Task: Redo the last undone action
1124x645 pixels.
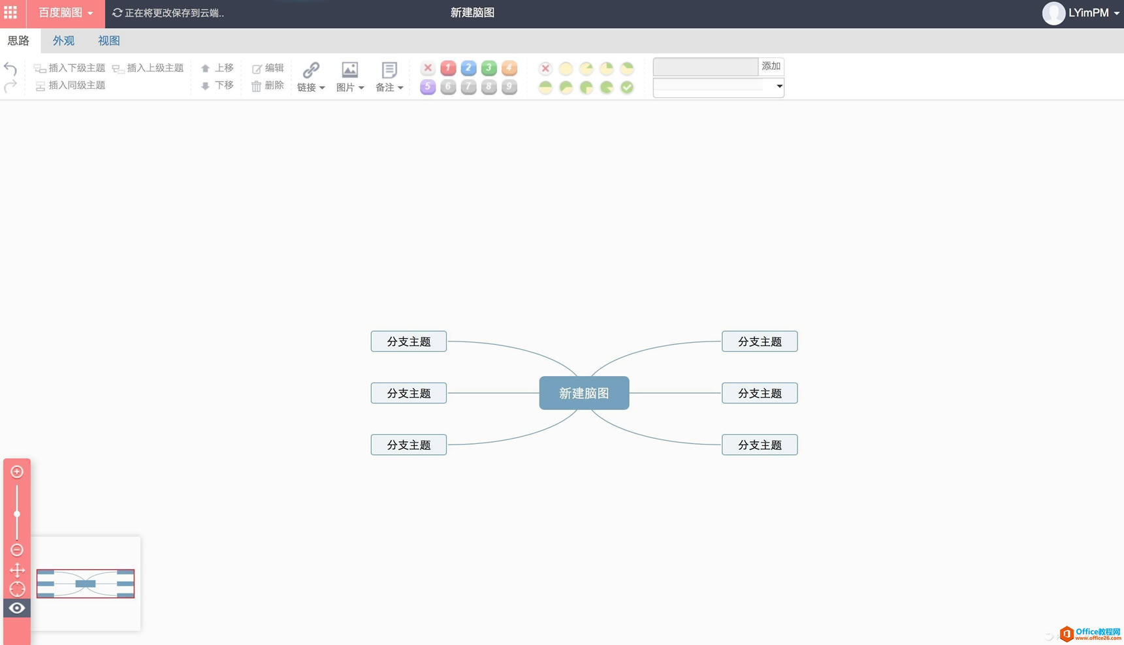Action: point(10,86)
